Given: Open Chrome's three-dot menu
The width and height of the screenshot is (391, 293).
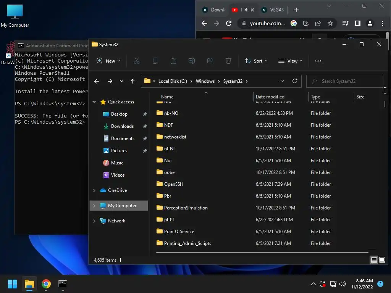Looking at the screenshot, I should point(382,23).
